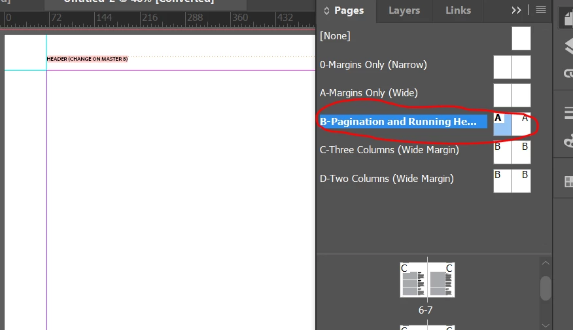573x330 pixels.
Task: Switch to the Layers tab
Action: [404, 10]
